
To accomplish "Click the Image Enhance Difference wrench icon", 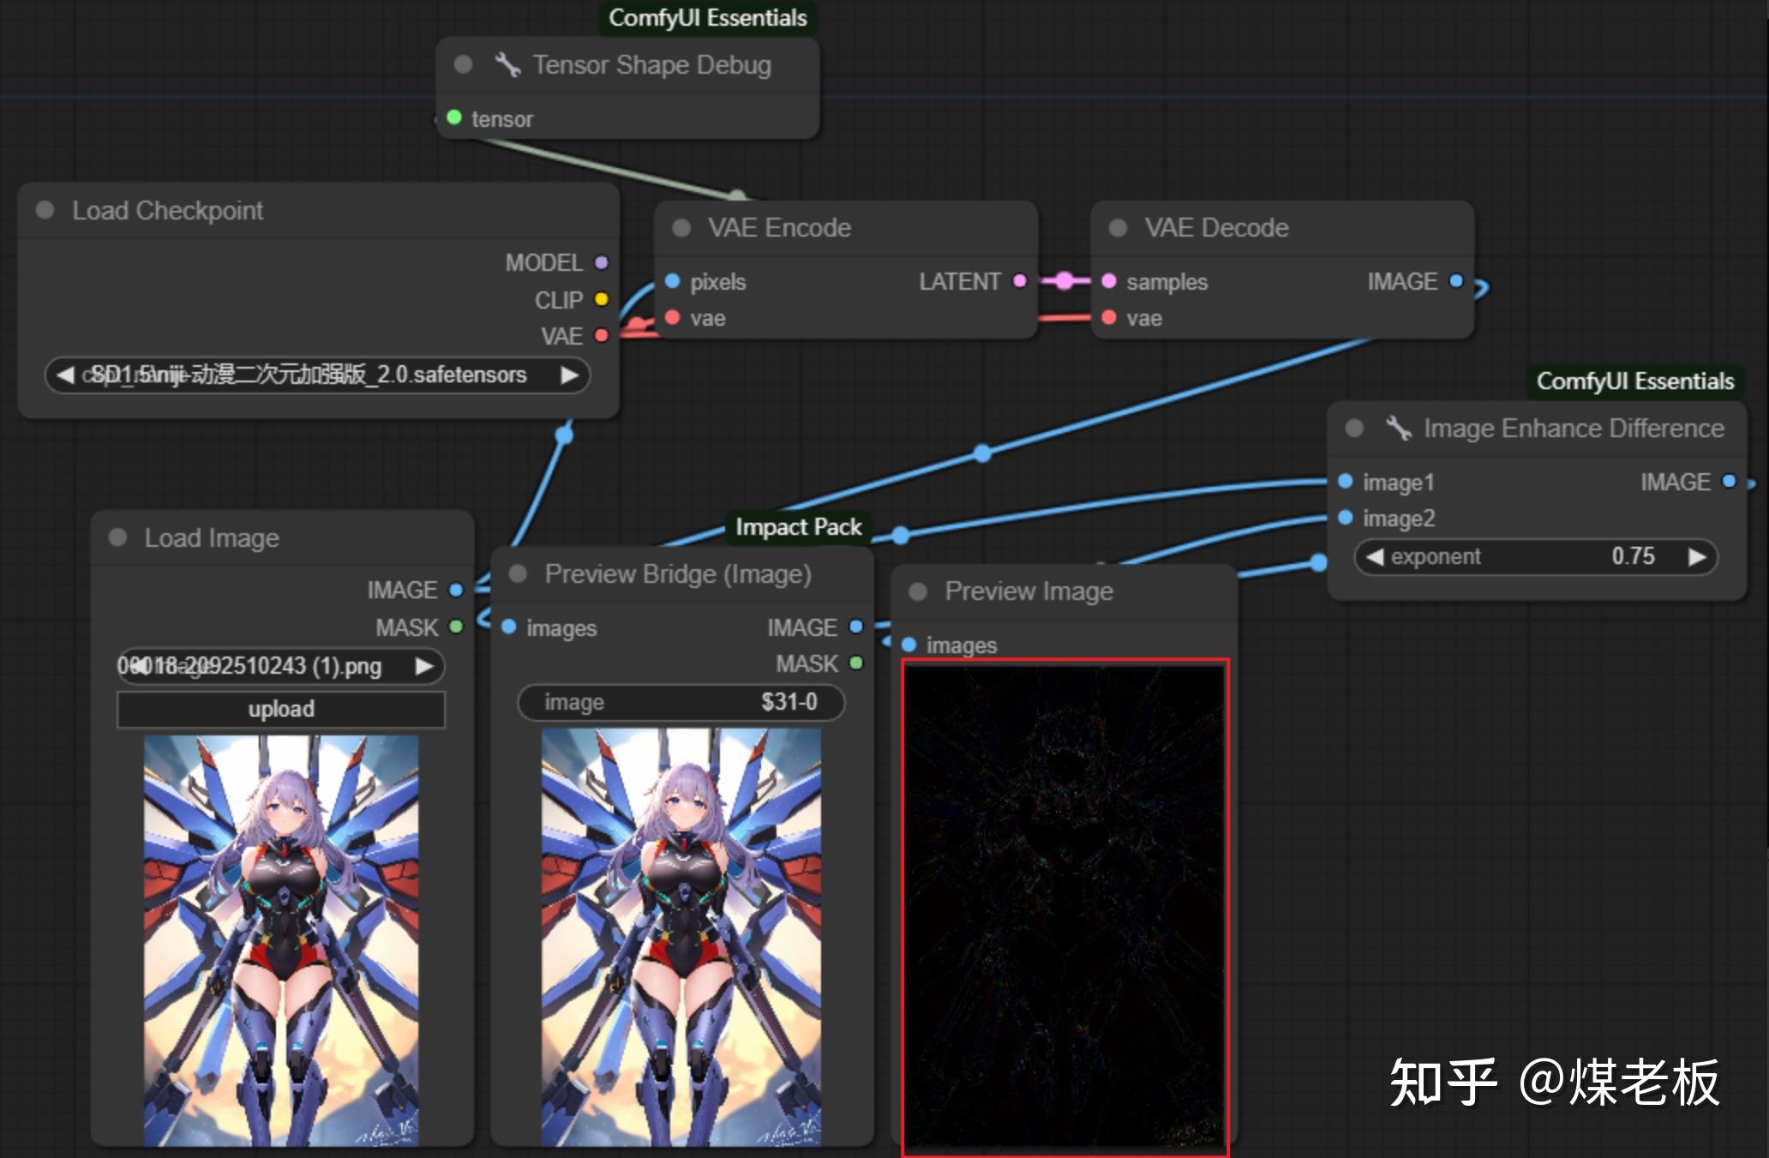I will point(1399,428).
